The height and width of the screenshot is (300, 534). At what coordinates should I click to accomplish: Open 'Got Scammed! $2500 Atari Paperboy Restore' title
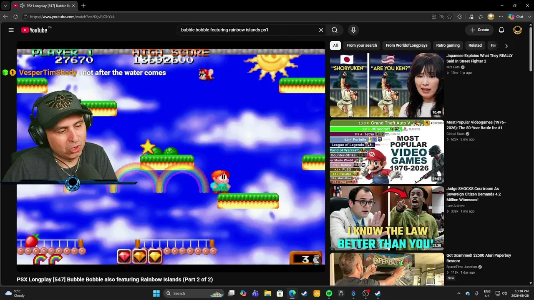click(x=479, y=258)
